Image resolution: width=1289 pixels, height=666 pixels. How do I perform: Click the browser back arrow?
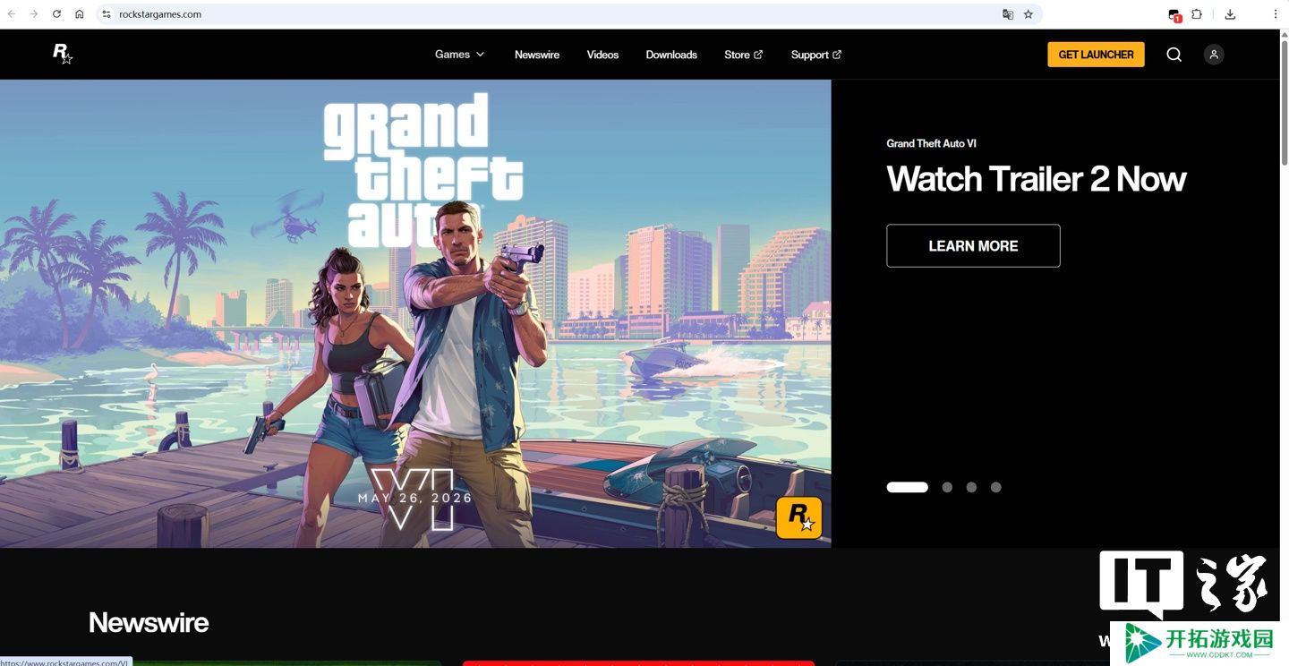tap(12, 14)
